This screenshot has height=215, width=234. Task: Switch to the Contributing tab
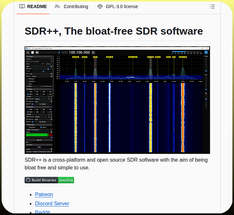[x=71, y=6]
